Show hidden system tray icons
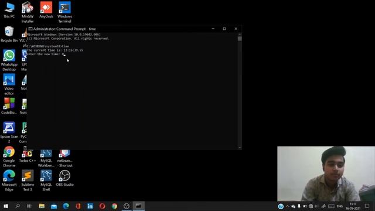 pos(288,206)
